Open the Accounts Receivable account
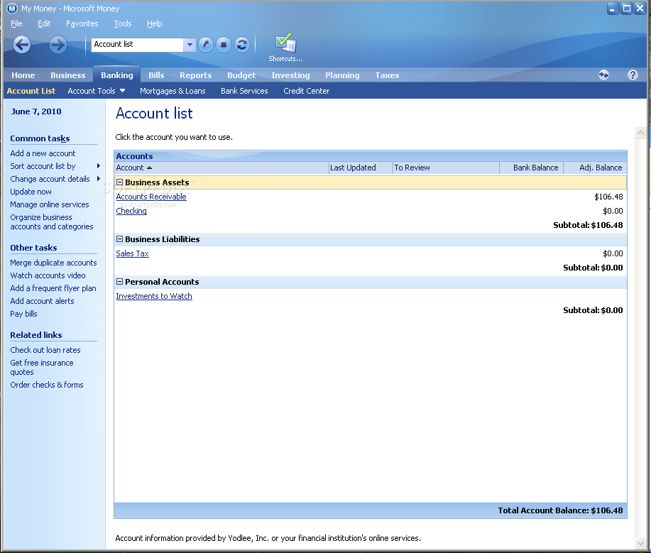Image resolution: width=651 pixels, height=553 pixels. 151,197
